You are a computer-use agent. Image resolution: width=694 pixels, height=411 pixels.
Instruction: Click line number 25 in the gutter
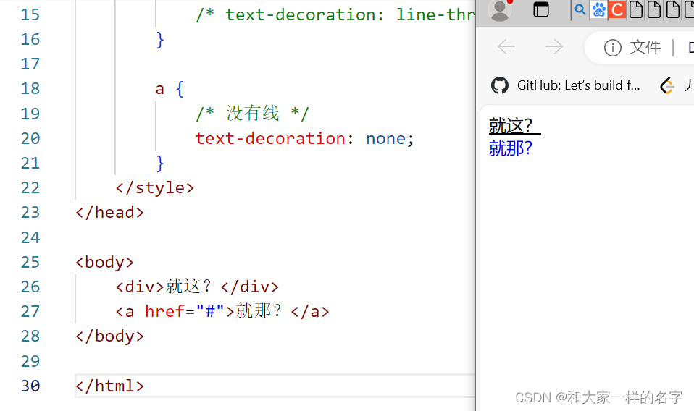click(30, 262)
